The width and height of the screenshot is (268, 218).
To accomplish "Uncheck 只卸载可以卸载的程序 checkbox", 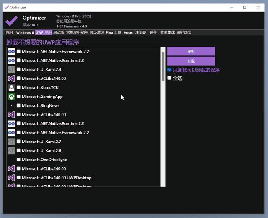I will 170,70.
